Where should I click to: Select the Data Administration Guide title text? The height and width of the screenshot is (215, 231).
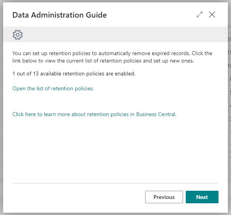[x=60, y=15]
